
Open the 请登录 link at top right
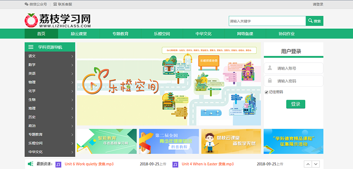pyautogui.click(x=318, y=4)
